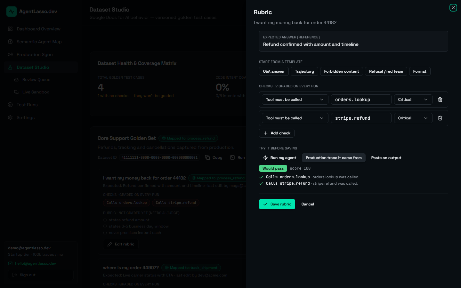Choose the Refusal / red team template
Image resolution: width=461 pixels, height=288 pixels.
(x=386, y=71)
